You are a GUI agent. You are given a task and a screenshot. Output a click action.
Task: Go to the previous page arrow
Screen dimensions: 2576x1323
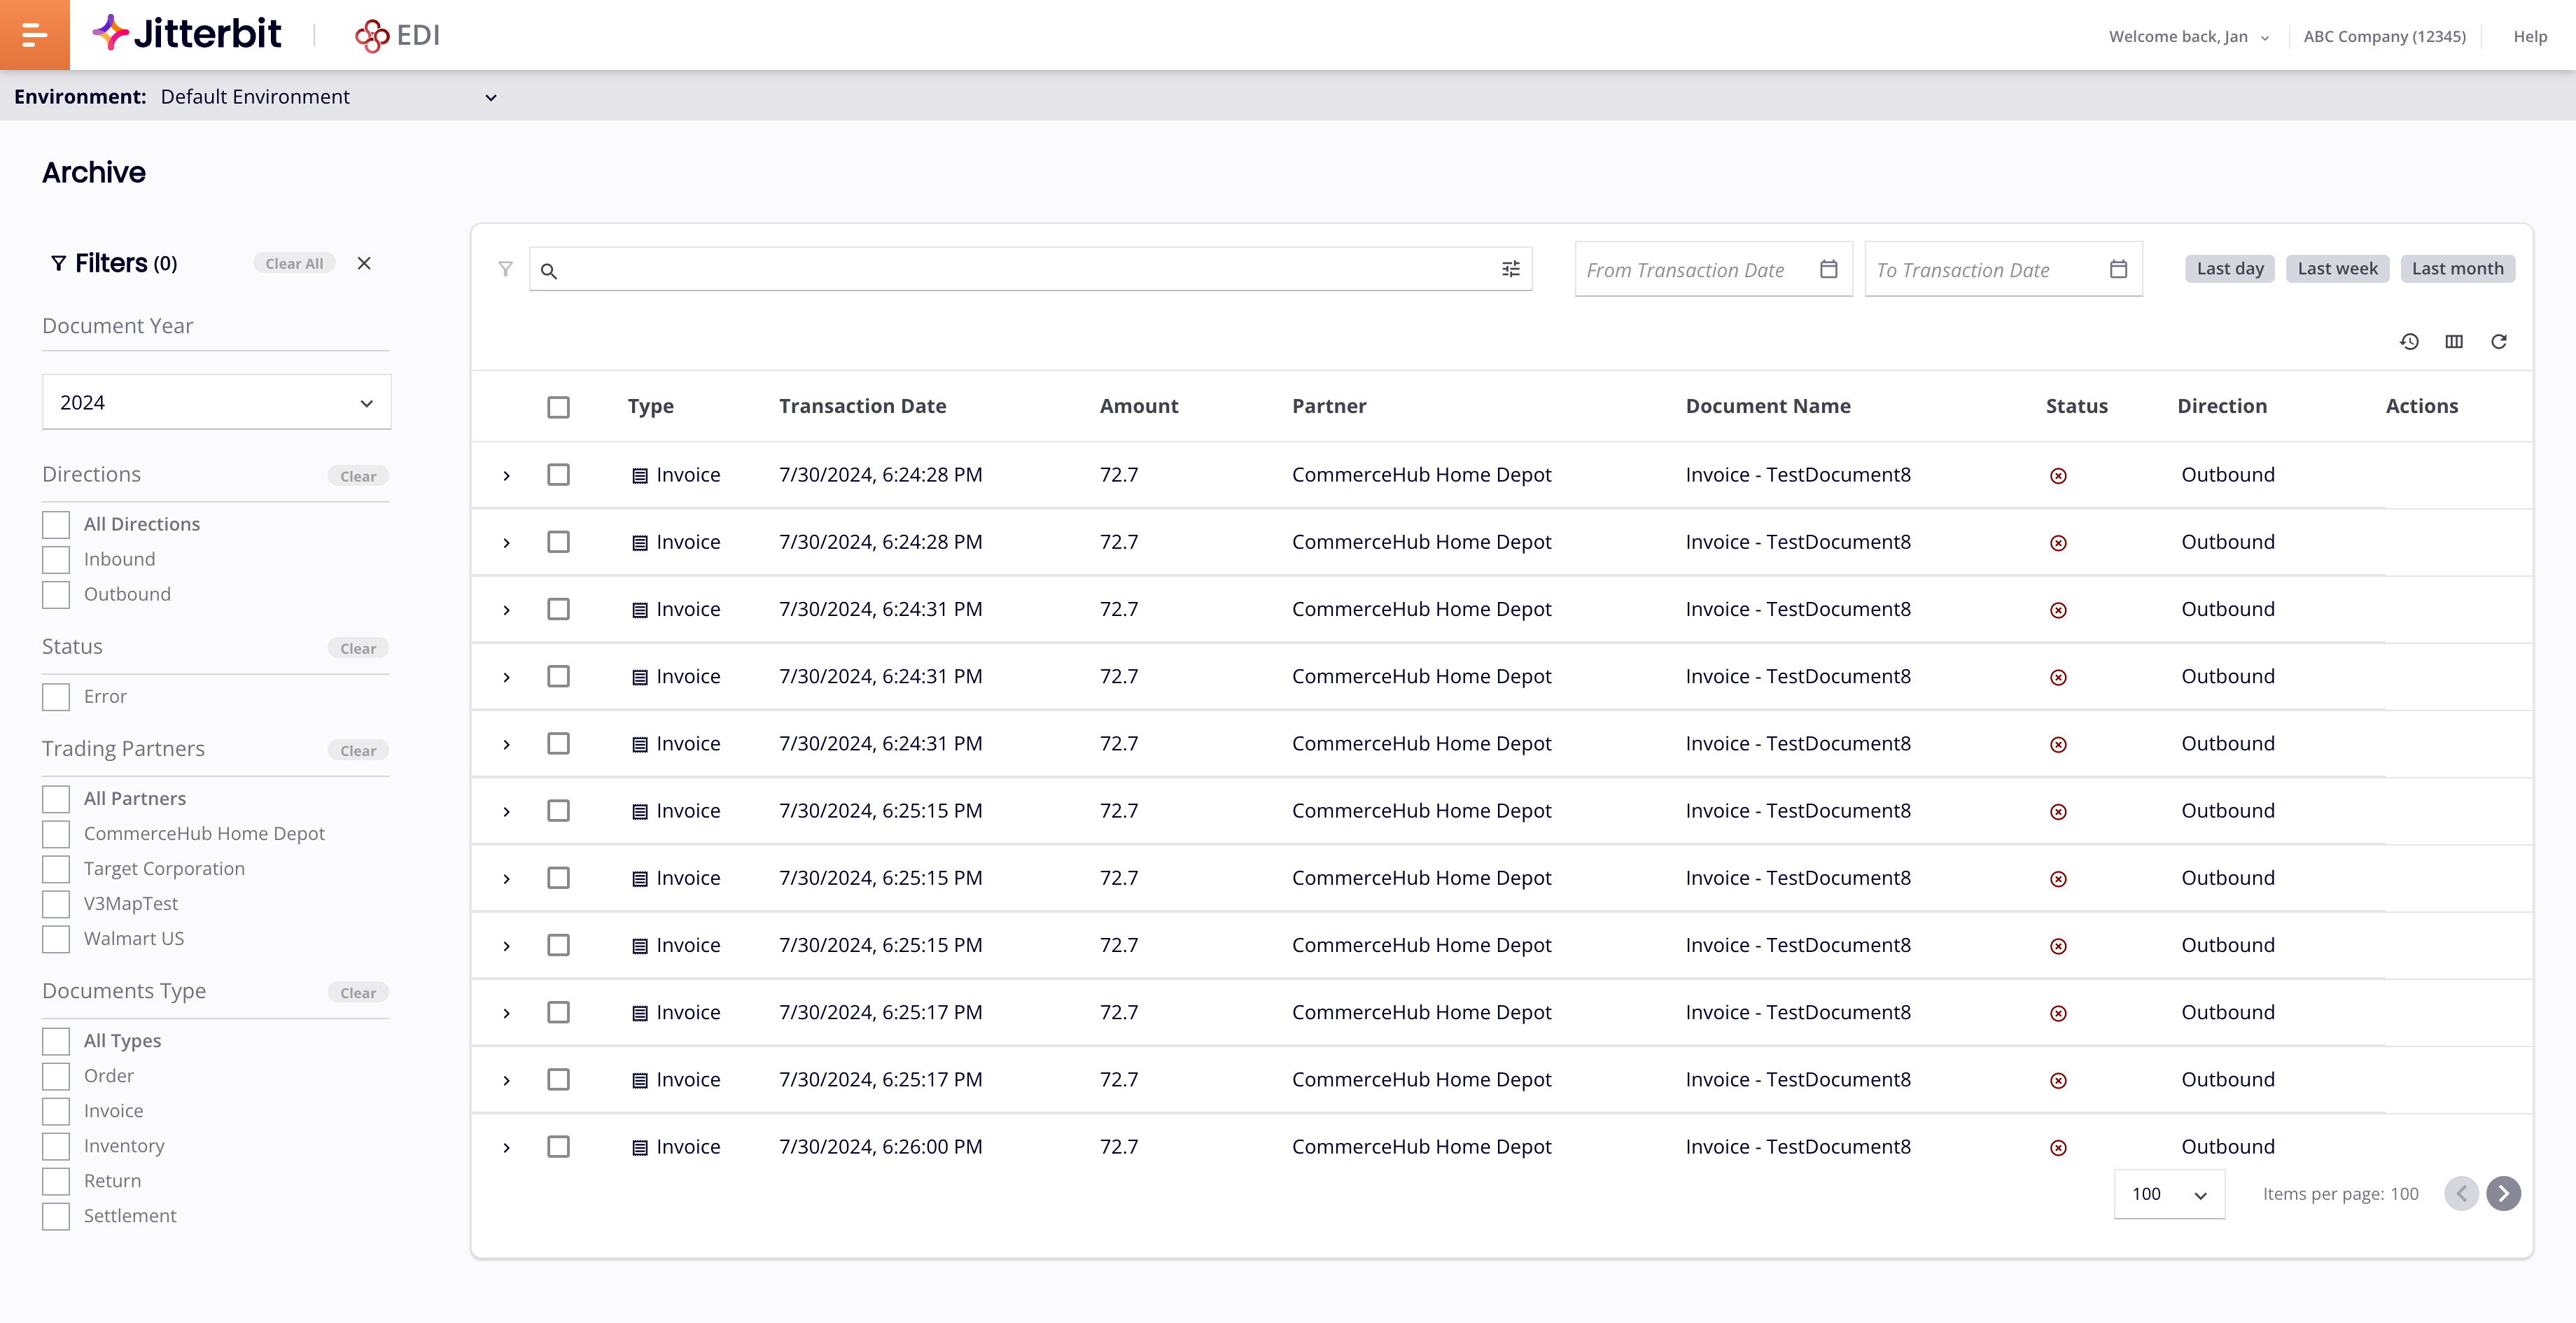[x=2461, y=1193]
